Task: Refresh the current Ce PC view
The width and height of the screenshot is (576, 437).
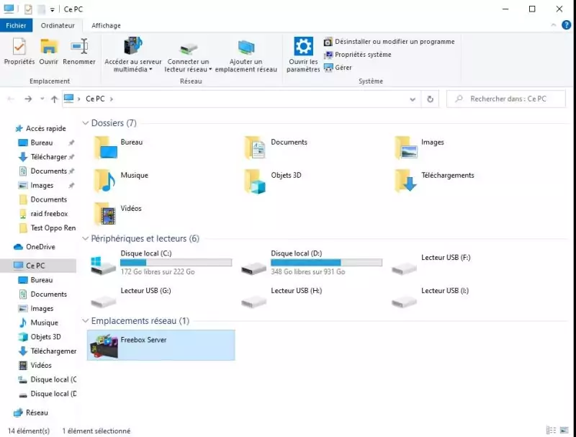Action: (430, 99)
